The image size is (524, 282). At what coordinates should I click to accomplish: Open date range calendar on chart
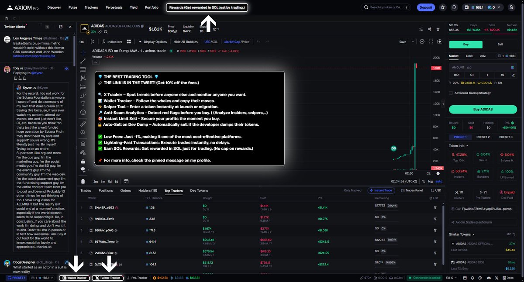pos(126,181)
